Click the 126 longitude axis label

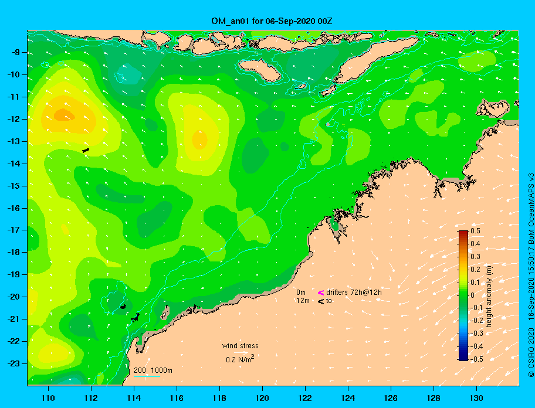[391, 398]
